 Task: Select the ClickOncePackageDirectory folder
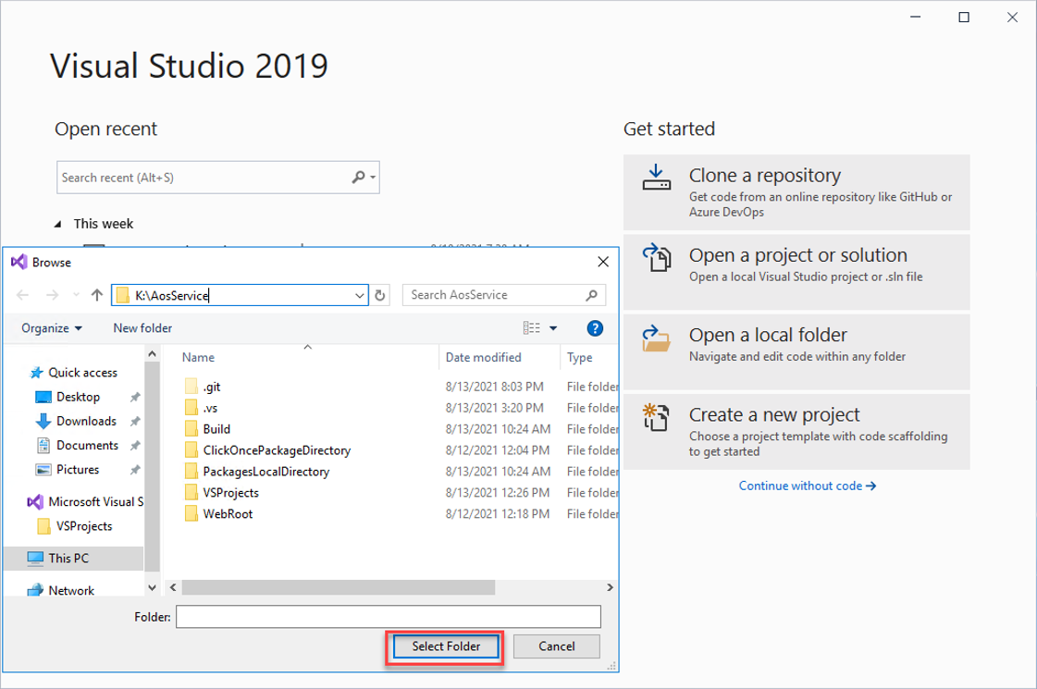[x=277, y=450]
